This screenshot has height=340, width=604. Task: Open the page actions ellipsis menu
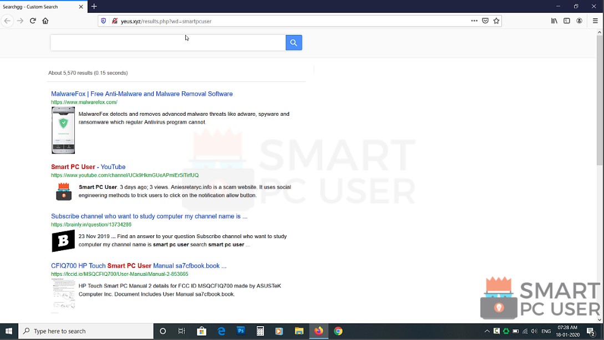(x=474, y=20)
